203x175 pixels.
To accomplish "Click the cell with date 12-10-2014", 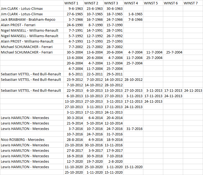I will [113, 123].
